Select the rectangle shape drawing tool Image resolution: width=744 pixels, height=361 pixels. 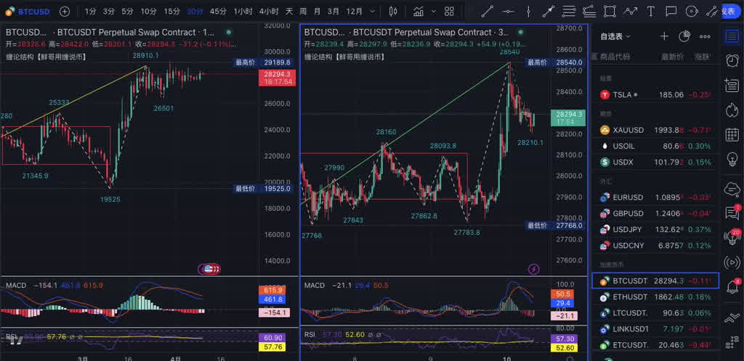[610, 12]
